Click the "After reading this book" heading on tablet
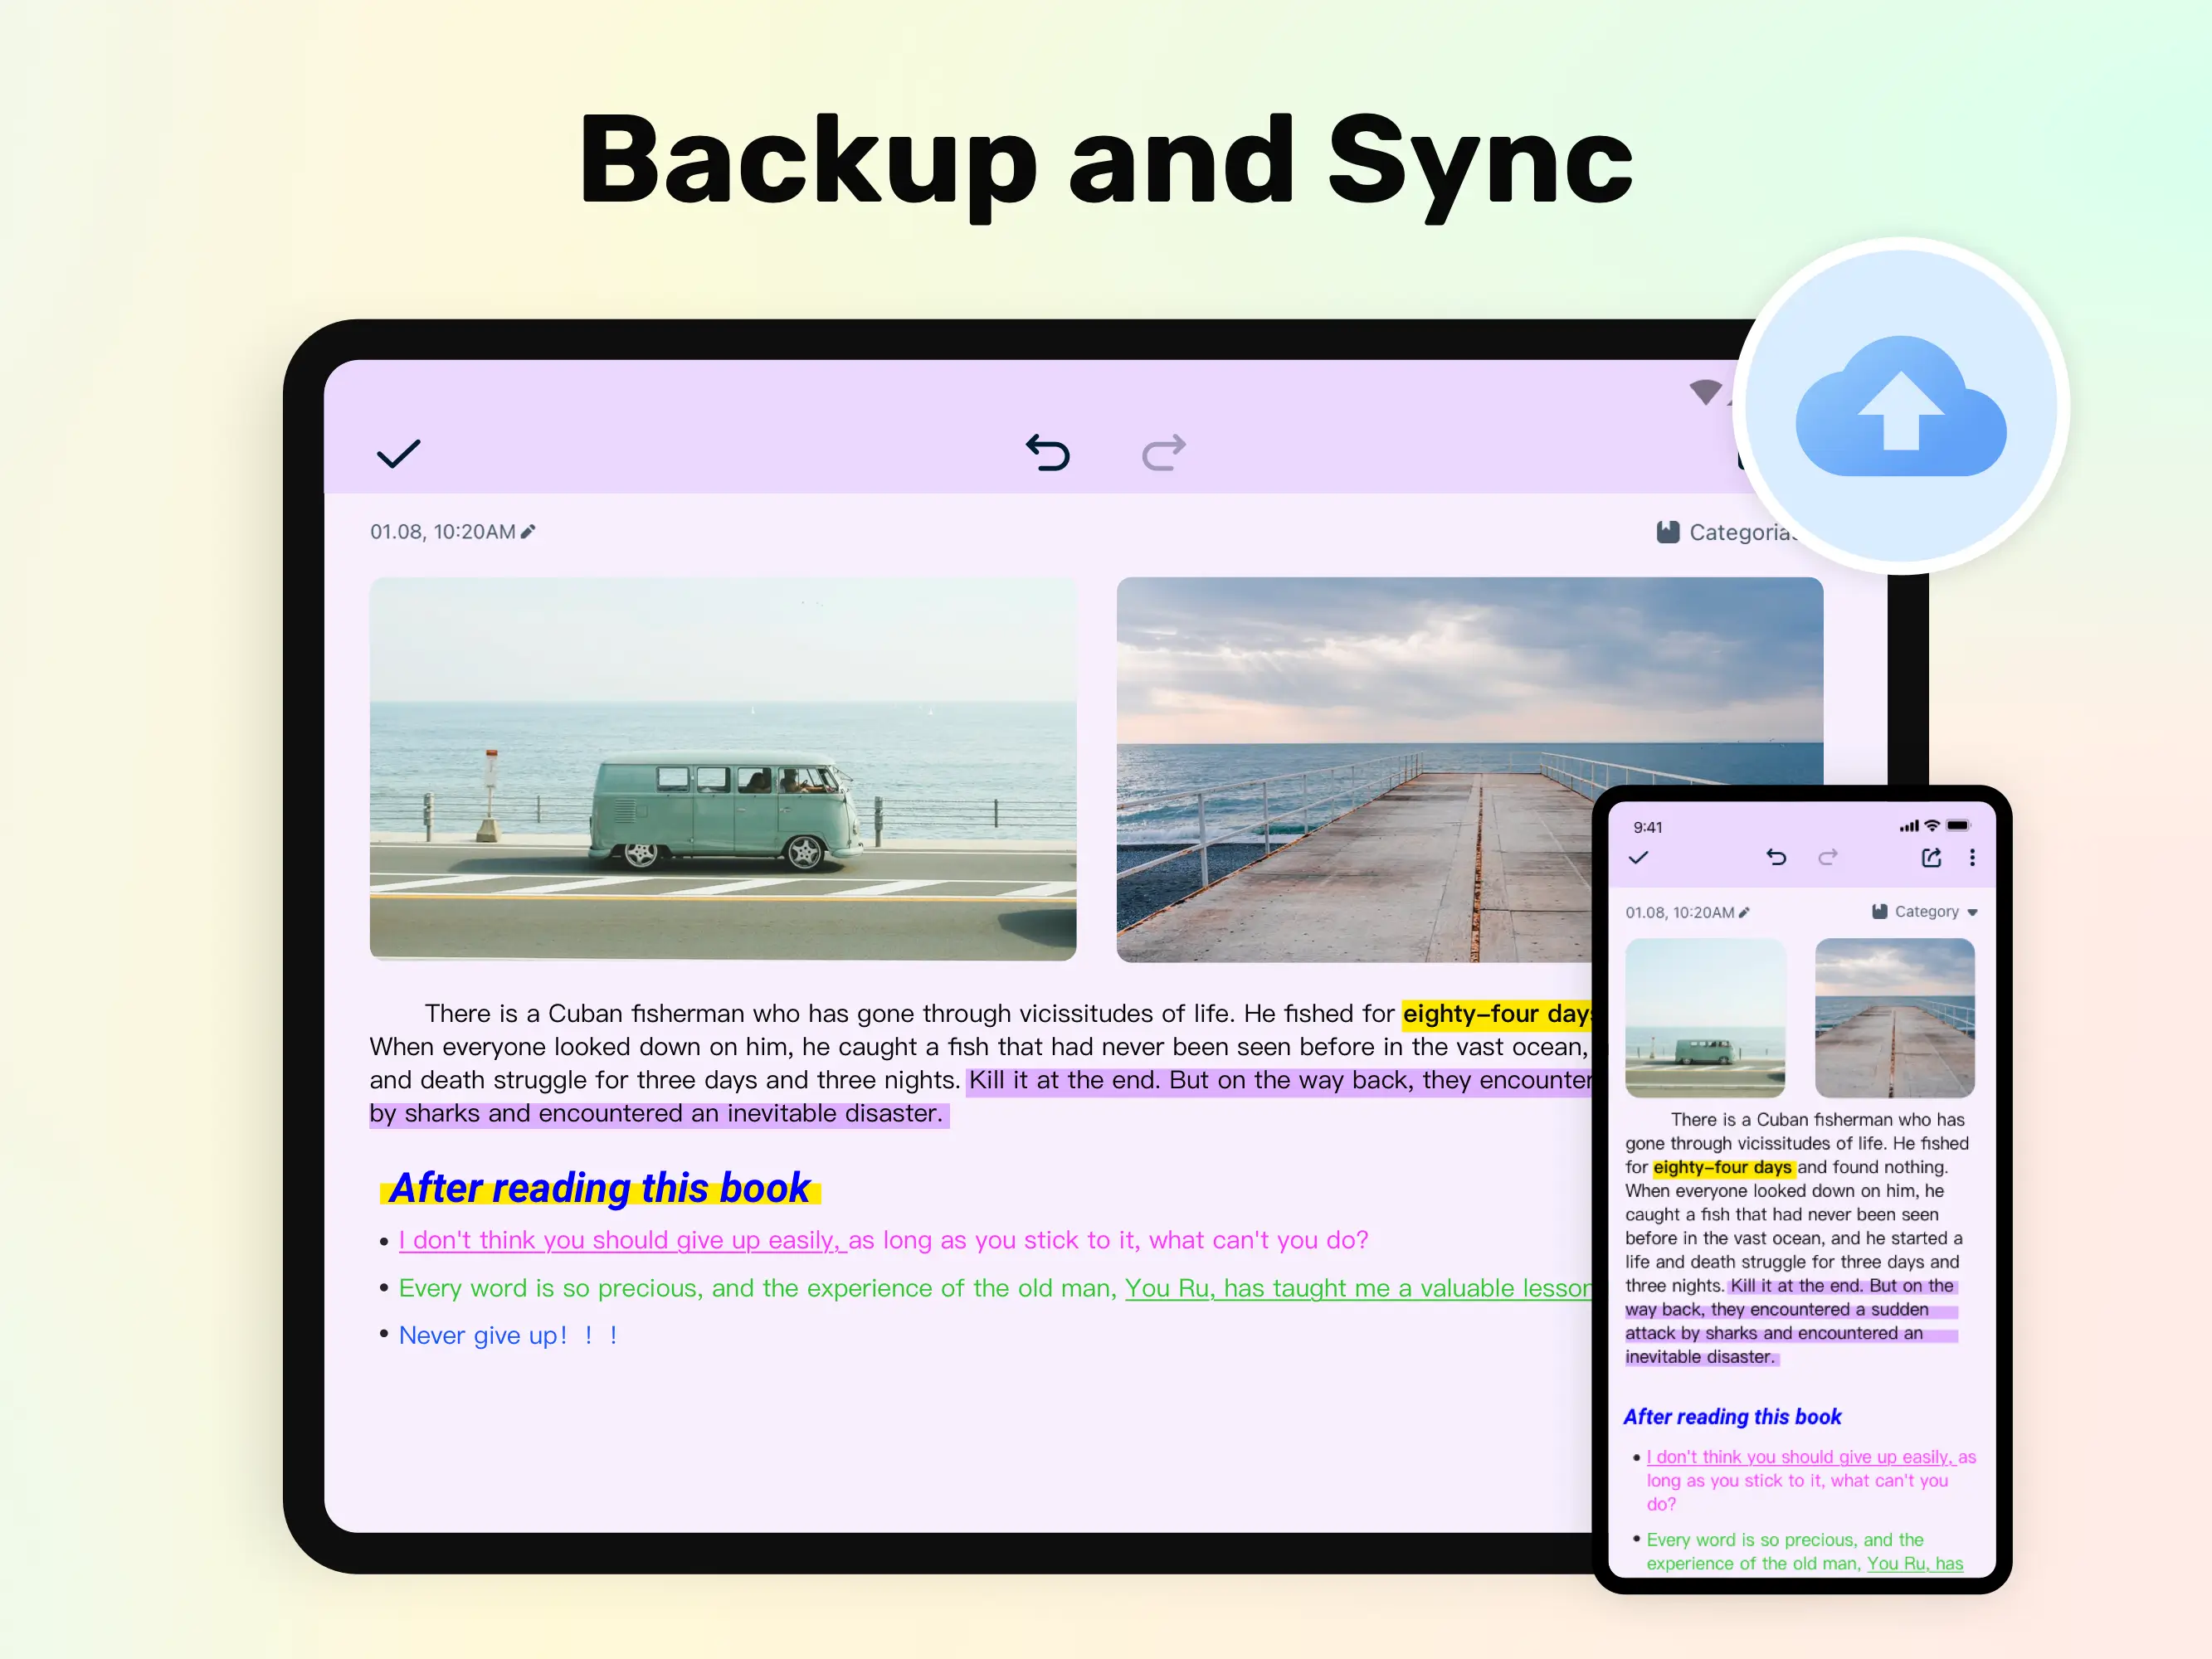 pyautogui.click(x=600, y=1188)
